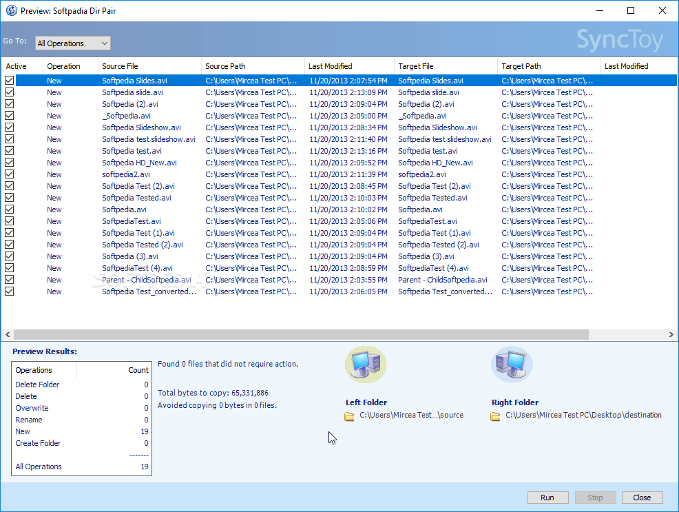This screenshot has height=512, width=679.
Task: Click the Right Folder computer icon
Action: pos(512,365)
